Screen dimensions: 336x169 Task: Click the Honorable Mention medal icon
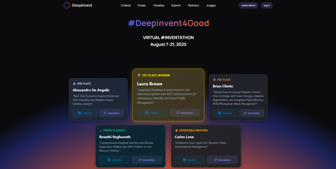176,130
